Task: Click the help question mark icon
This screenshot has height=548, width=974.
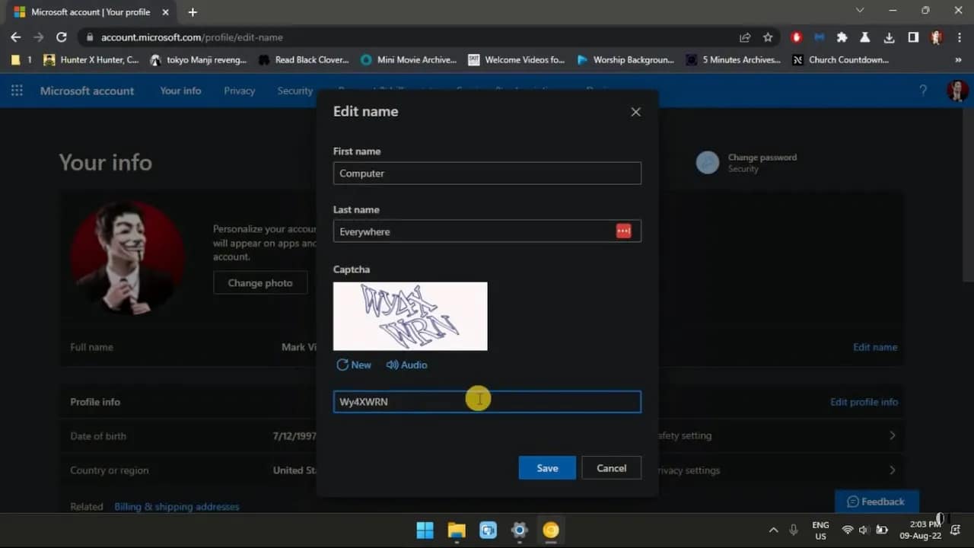Action: [x=923, y=91]
